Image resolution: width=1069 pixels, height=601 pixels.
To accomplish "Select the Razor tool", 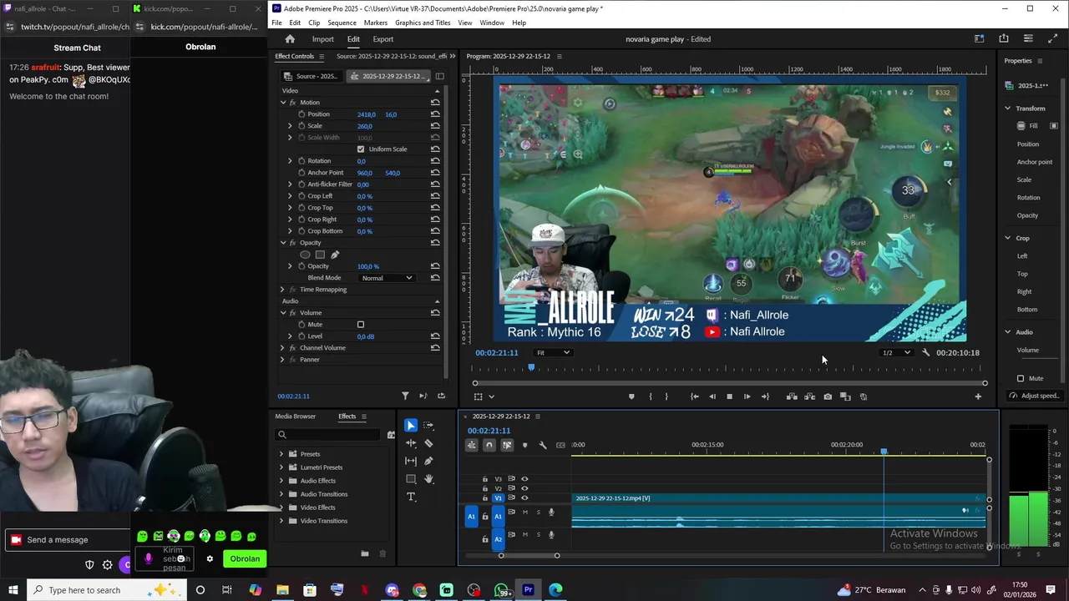I will click(428, 443).
